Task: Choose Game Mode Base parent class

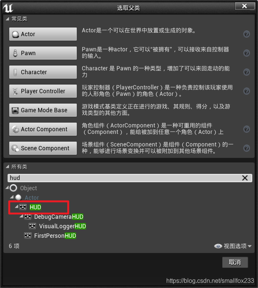Action: pyautogui.click(x=43, y=110)
